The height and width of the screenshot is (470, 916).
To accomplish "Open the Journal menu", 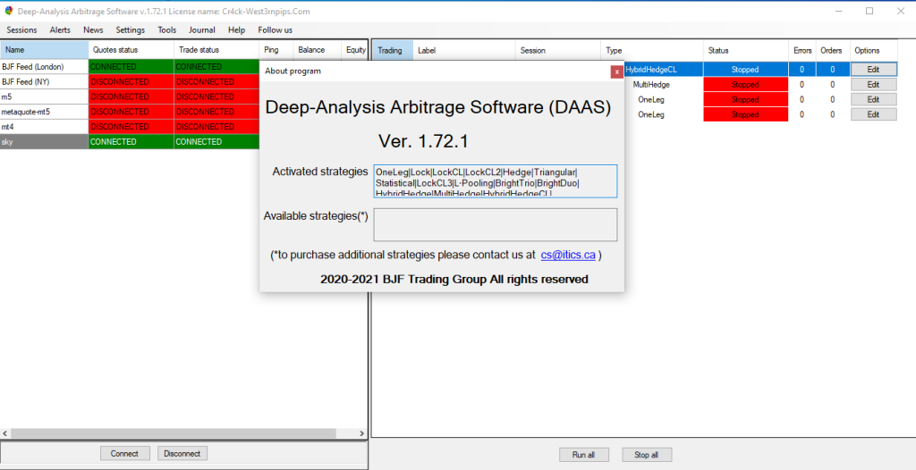I will point(202,29).
